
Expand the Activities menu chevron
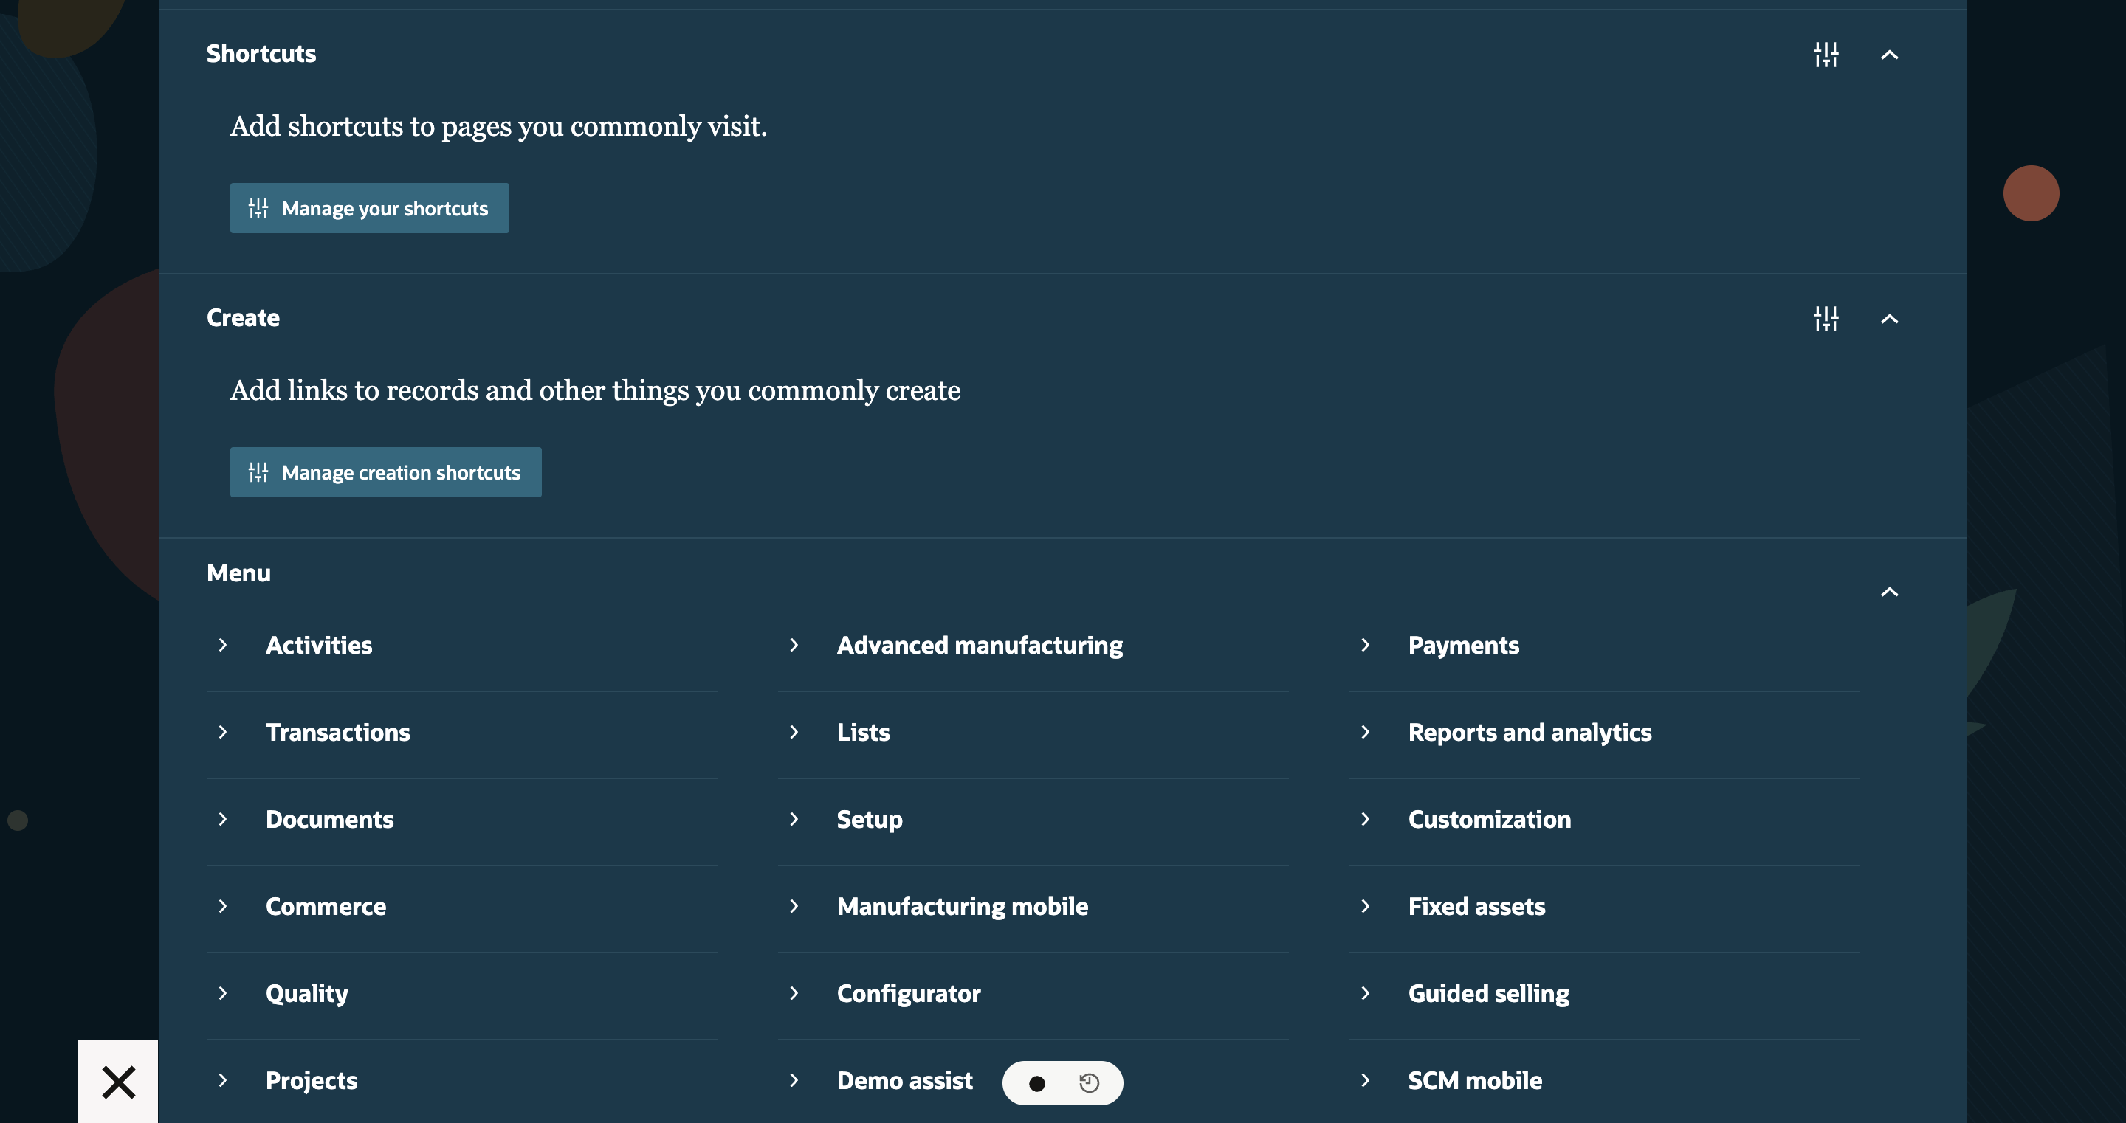222,646
